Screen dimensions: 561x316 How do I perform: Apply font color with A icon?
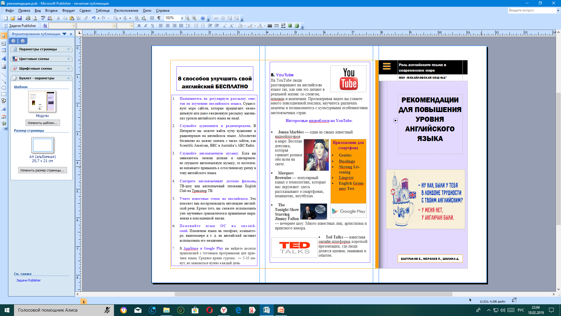tap(260, 26)
